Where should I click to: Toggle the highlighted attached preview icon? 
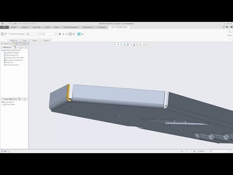point(70,34)
